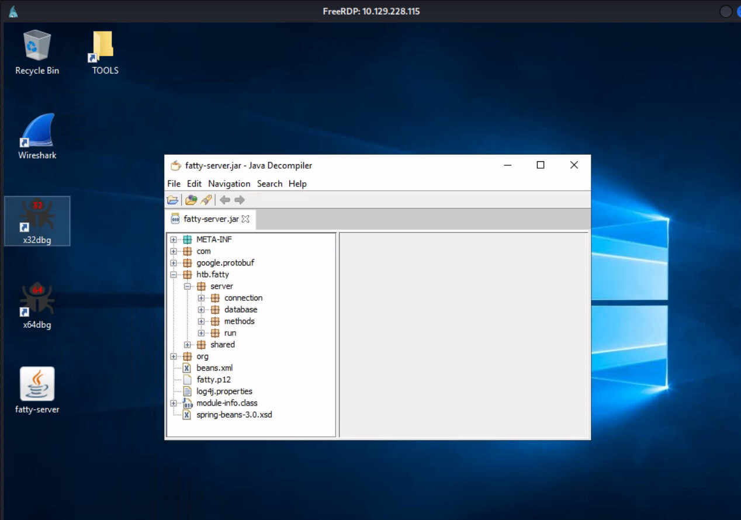Image resolution: width=741 pixels, height=520 pixels.
Task: Collapse the htb.fatty package node
Action: [x=174, y=275]
